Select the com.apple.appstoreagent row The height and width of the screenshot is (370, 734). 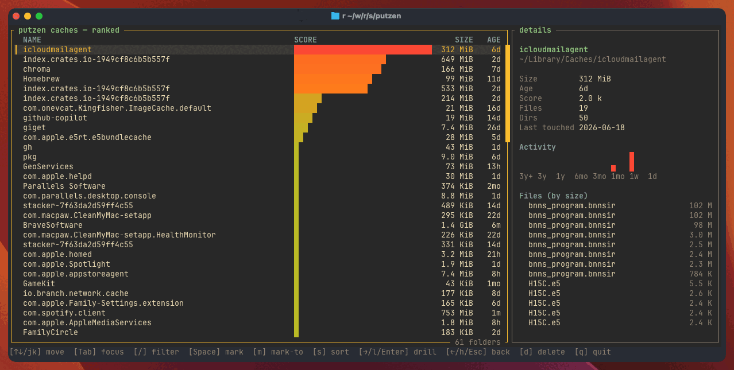click(x=259, y=274)
